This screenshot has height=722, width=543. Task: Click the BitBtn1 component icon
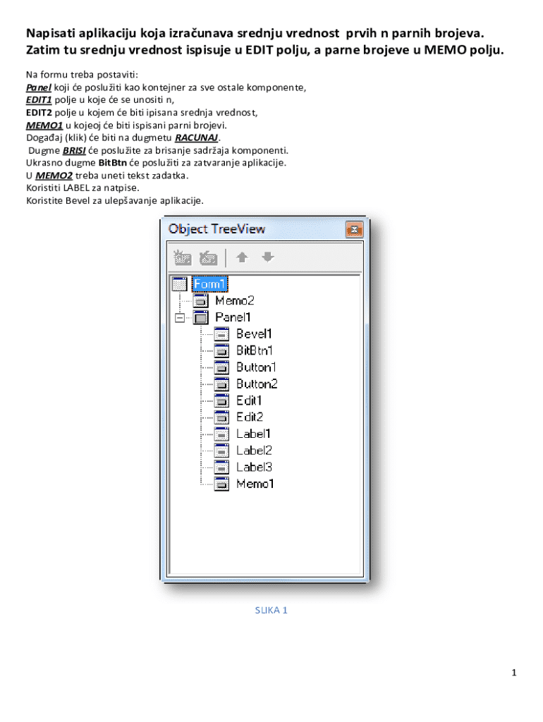pos(222,350)
